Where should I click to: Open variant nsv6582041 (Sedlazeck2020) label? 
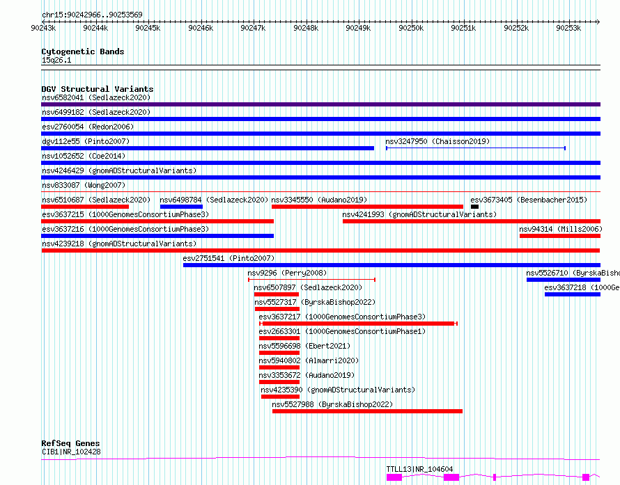point(96,97)
